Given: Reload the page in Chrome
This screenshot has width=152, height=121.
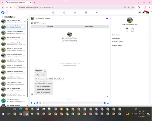Looking at the screenshot, I should (11, 7).
